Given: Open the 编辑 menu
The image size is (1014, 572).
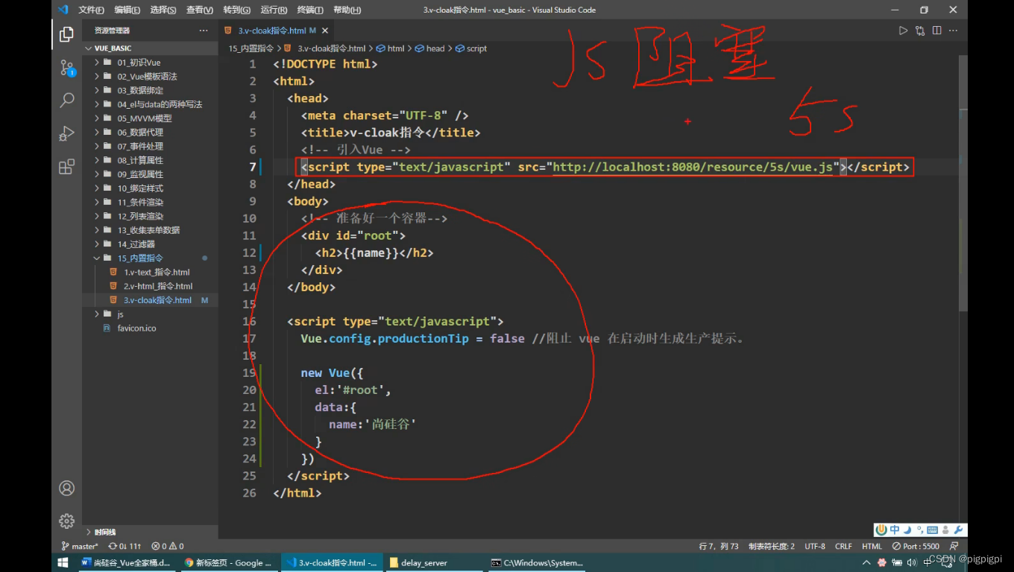Looking at the screenshot, I should coord(127,10).
